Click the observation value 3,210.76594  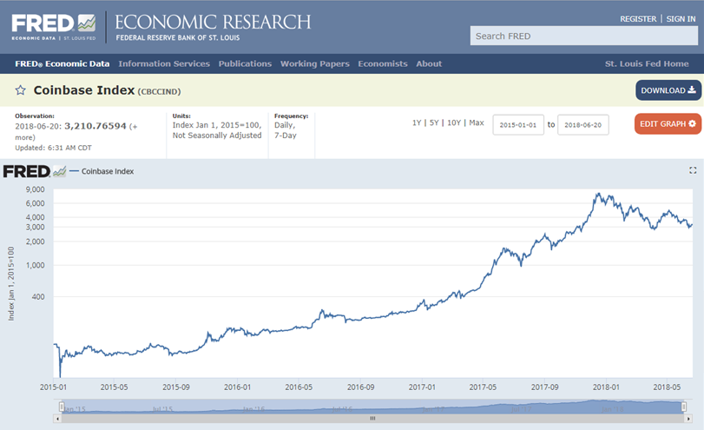click(95, 126)
